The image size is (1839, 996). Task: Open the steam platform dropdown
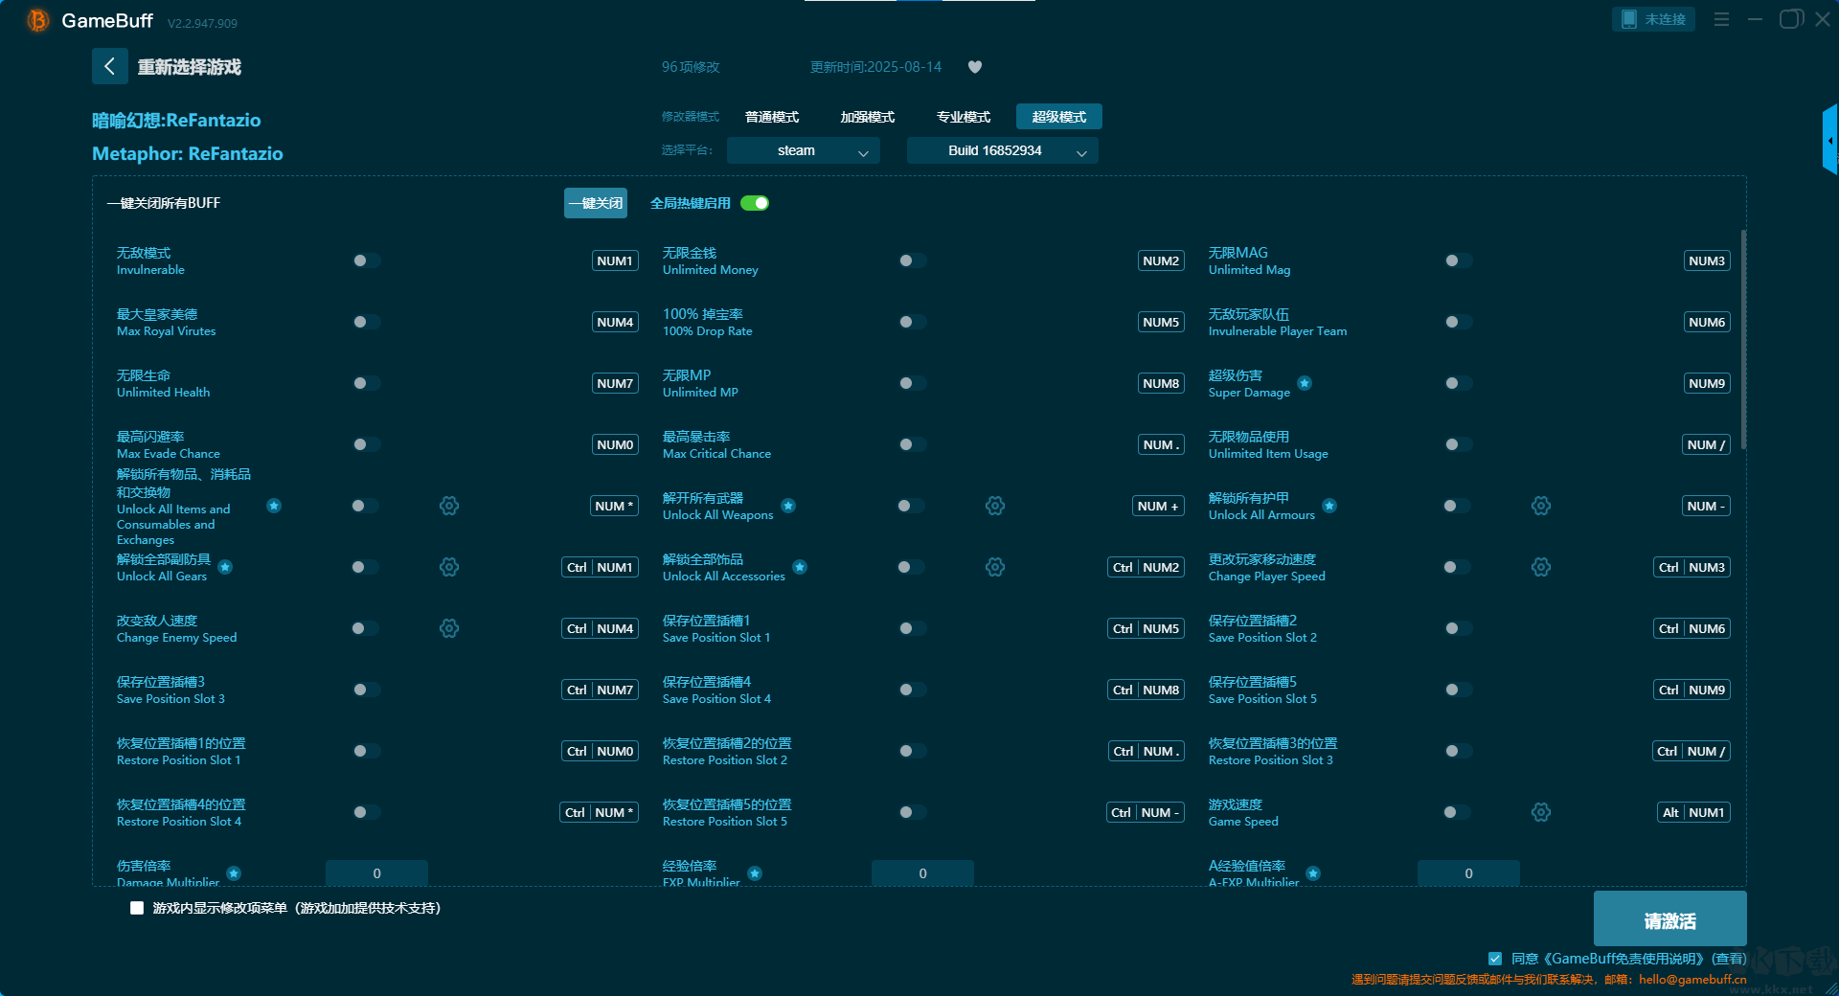tap(803, 150)
